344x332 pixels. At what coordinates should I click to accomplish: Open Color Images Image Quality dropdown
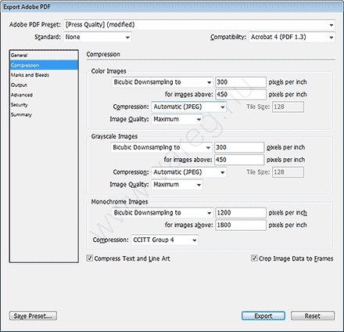177,119
